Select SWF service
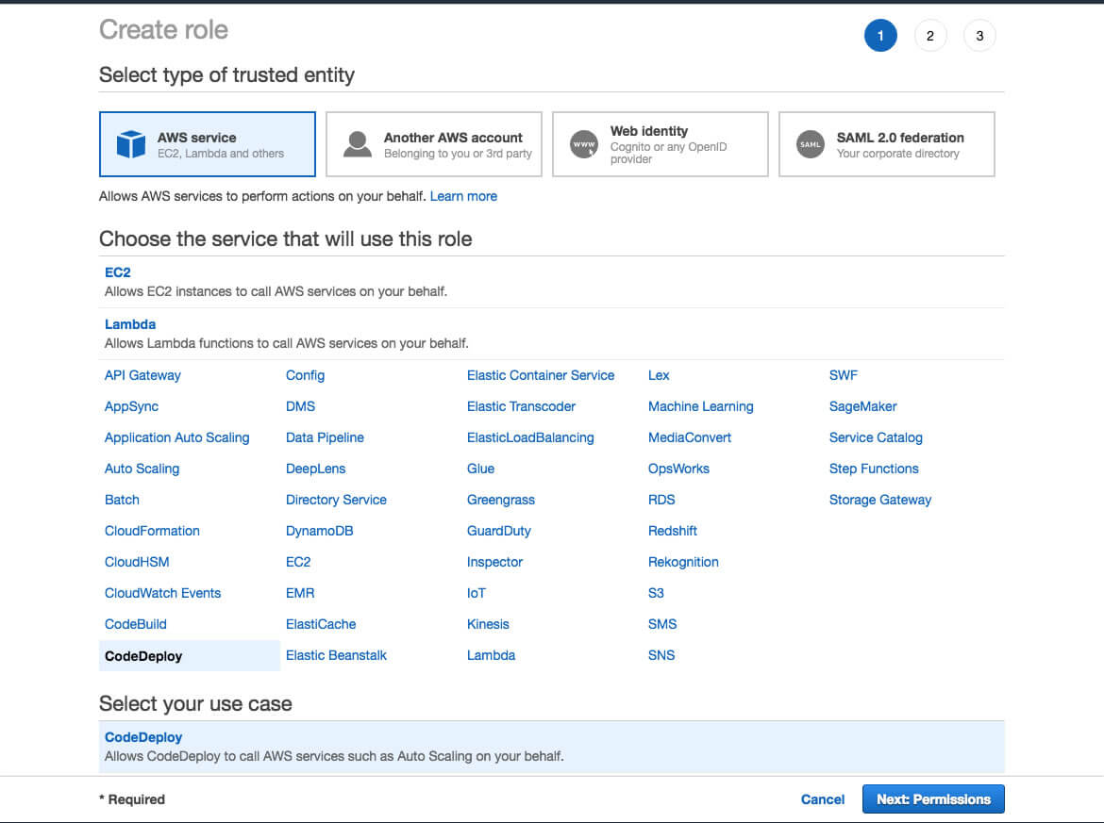 pyautogui.click(x=843, y=375)
